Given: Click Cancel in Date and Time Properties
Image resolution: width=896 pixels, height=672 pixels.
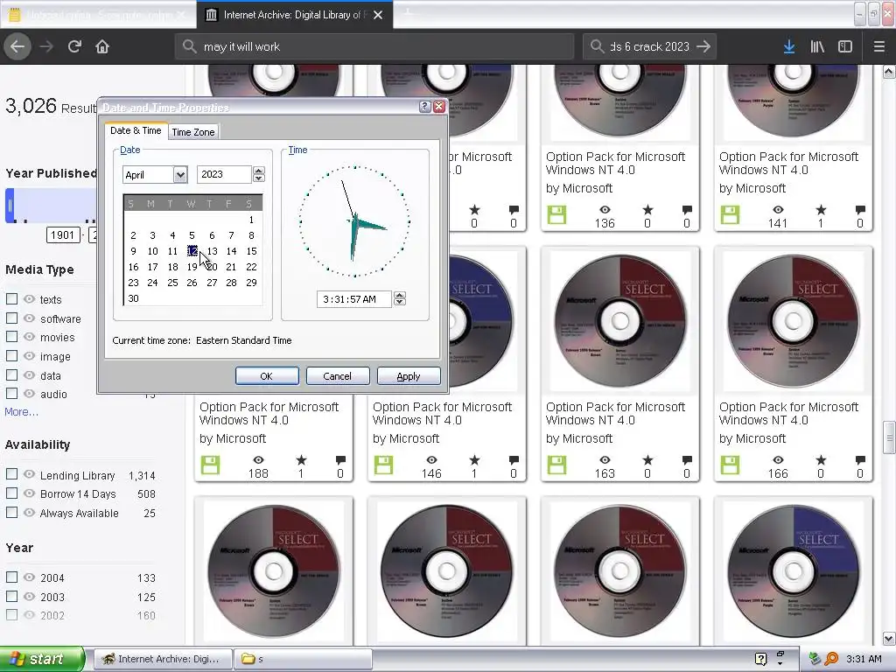Looking at the screenshot, I should pos(337,376).
